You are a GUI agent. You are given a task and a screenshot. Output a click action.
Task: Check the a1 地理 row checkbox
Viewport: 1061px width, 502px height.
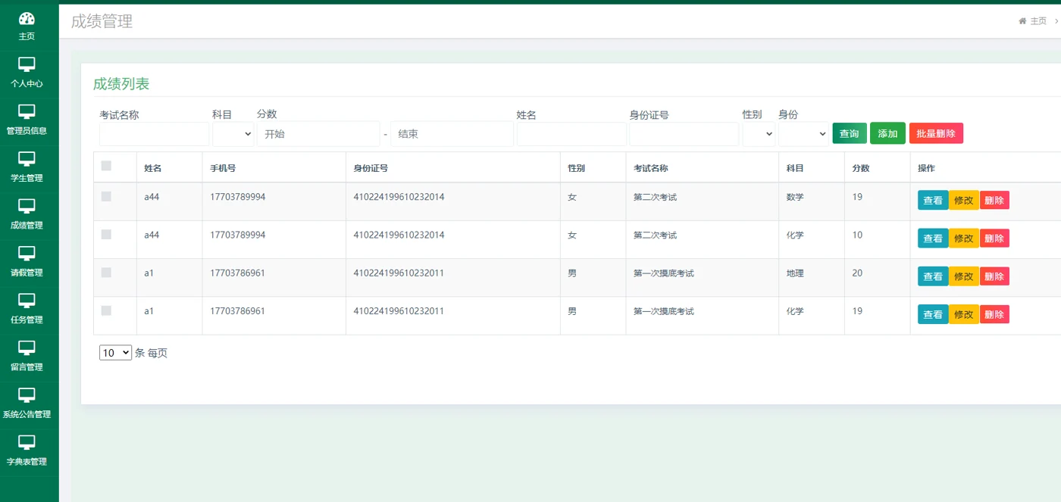point(106,272)
